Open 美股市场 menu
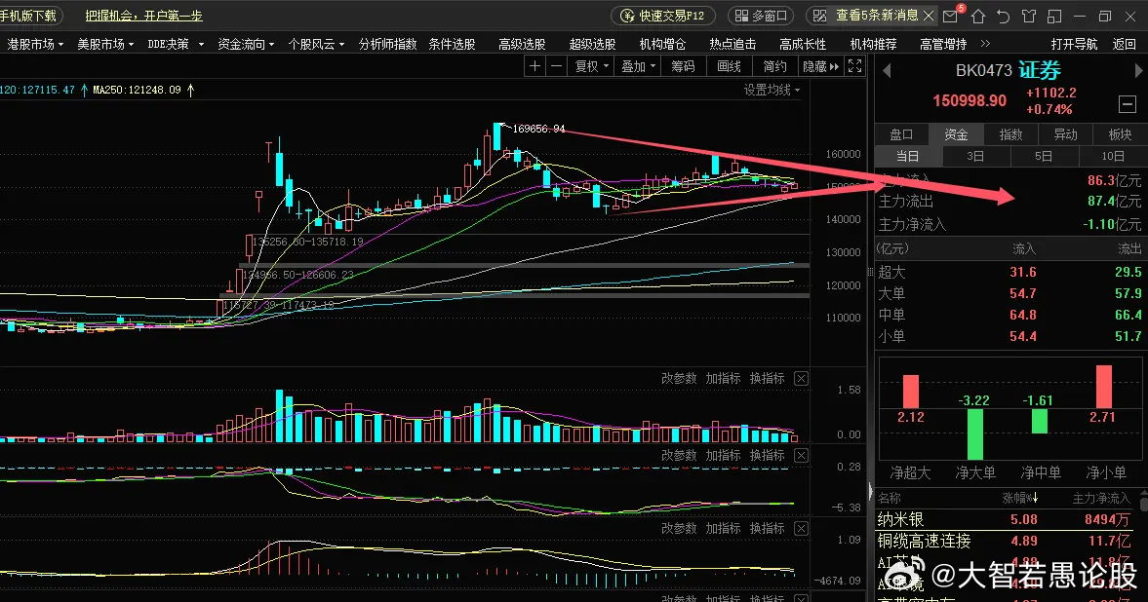The height and width of the screenshot is (602, 1148). (x=104, y=44)
